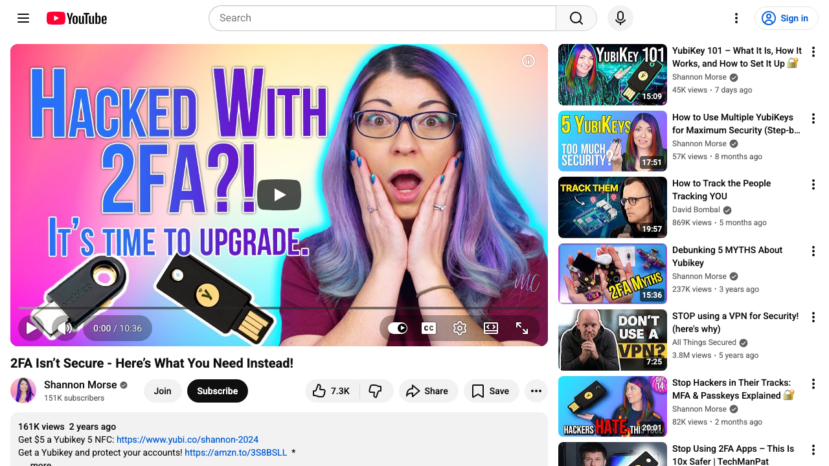Open 2FA Myths video thumbnail
Viewport: 829px width, 466px height.
click(x=613, y=274)
